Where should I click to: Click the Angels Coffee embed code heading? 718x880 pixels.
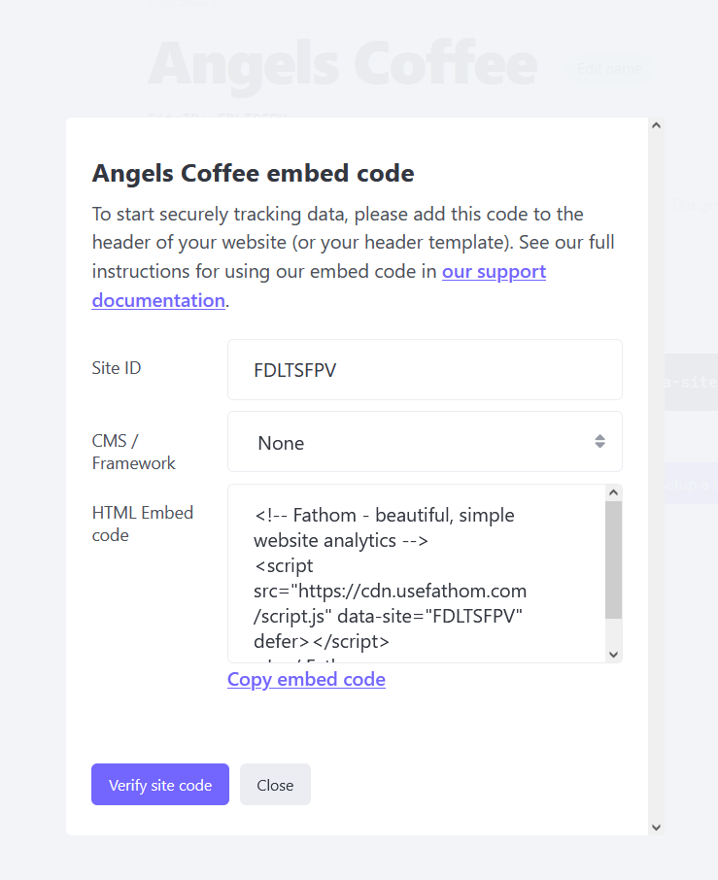tap(252, 173)
